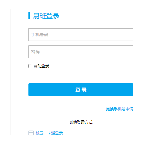Click the 密码 placeholder text
Viewport: 144px width, 145px height.
[35, 52]
